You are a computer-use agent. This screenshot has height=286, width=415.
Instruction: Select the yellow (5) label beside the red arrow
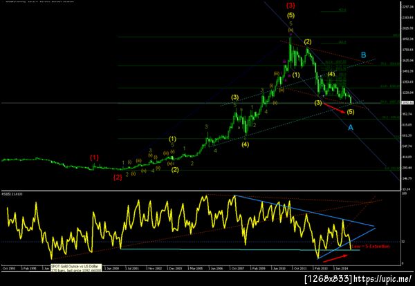(351, 112)
